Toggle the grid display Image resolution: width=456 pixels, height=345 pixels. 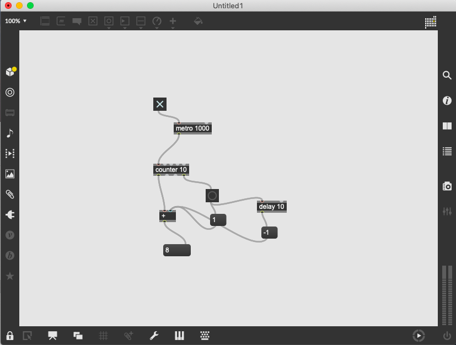pos(103,336)
